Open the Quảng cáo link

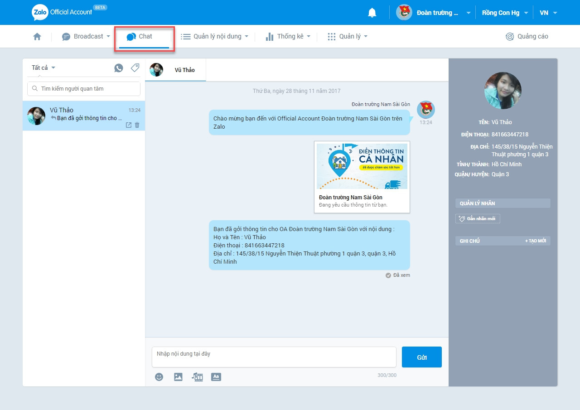coord(533,37)
